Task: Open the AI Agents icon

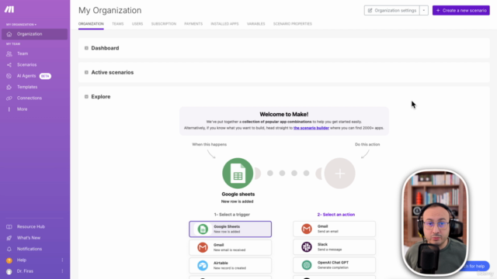Action: [x=9, y=76]
